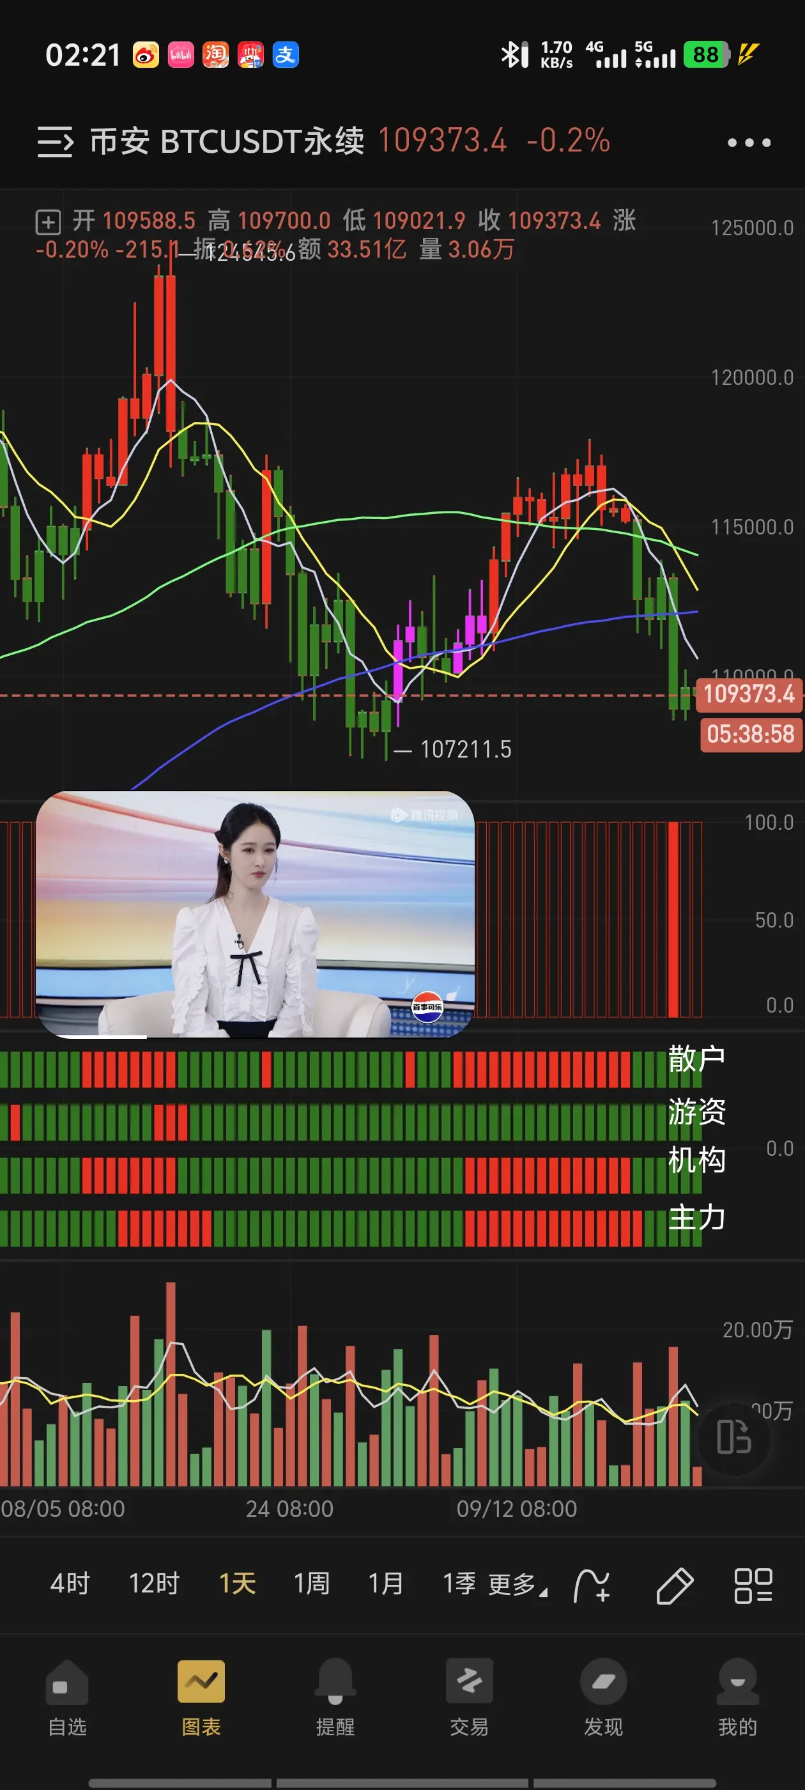This screenshot has height=1790, width=805.
Task: Tap the 24 08:00 date label
Action: coord(289,1509)
